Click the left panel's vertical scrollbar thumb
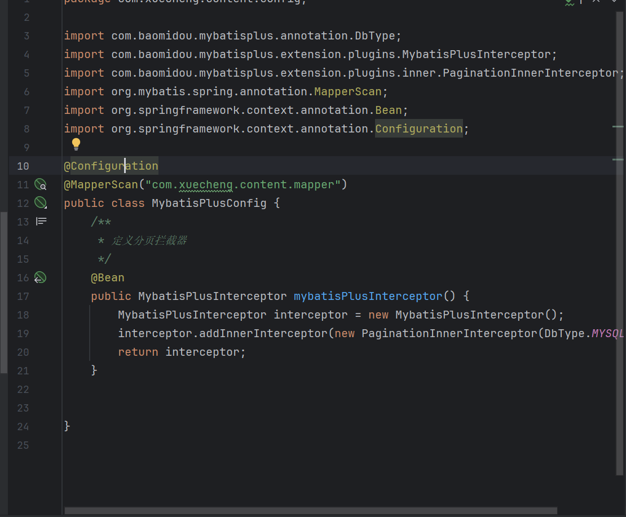 pos(3,292)
